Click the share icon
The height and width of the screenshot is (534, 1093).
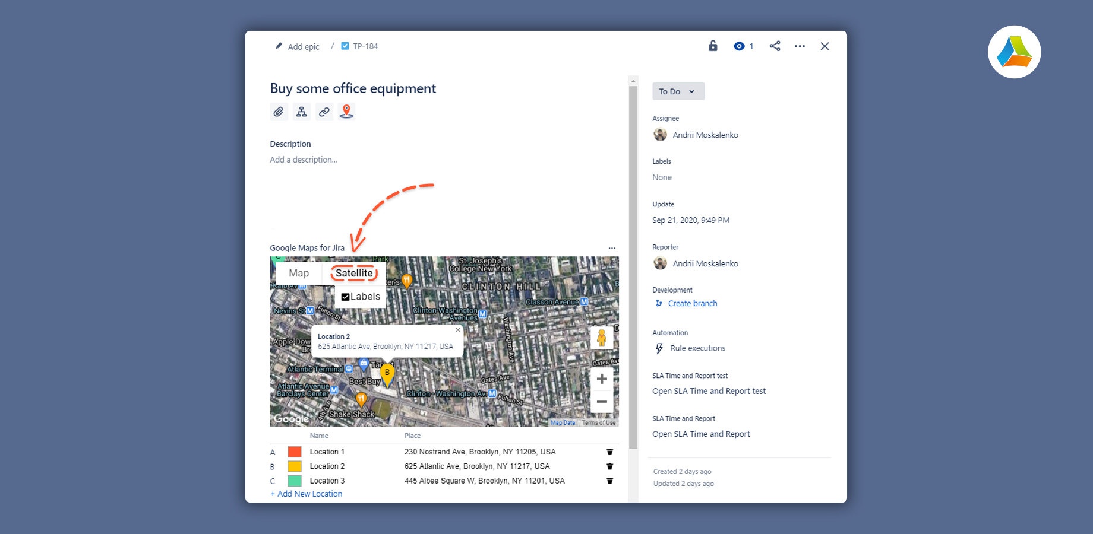775,46
